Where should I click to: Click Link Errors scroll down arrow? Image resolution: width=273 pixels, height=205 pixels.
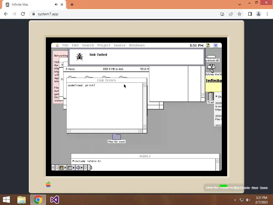point(145,127)
